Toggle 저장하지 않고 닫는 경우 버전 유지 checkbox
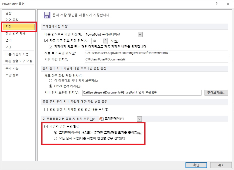 click(x=50, y=47)
